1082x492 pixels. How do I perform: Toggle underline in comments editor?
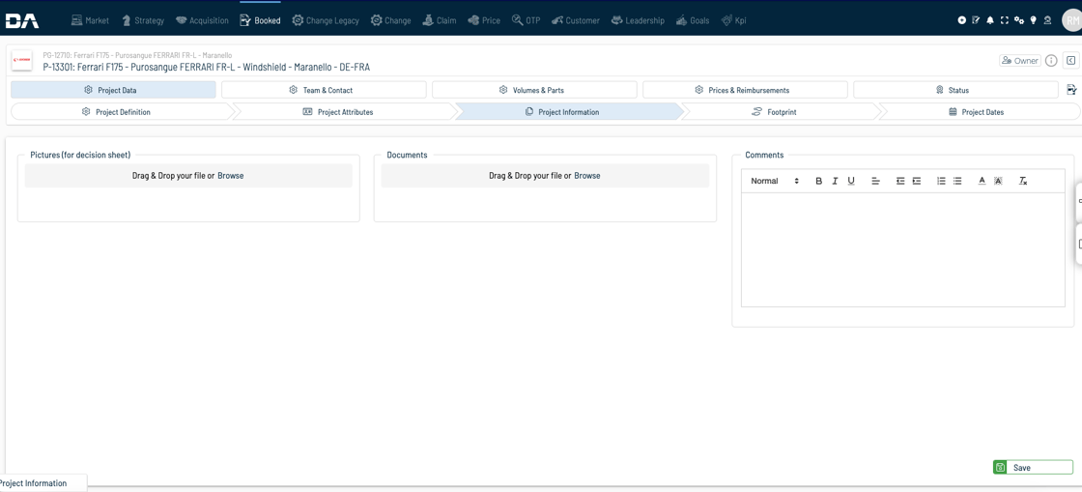pyautogui.click(x=851, y=181)
